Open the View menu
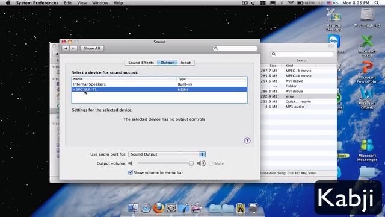Image resolution: width=385 pixels, height=217 pixels. tap(82, 3)
